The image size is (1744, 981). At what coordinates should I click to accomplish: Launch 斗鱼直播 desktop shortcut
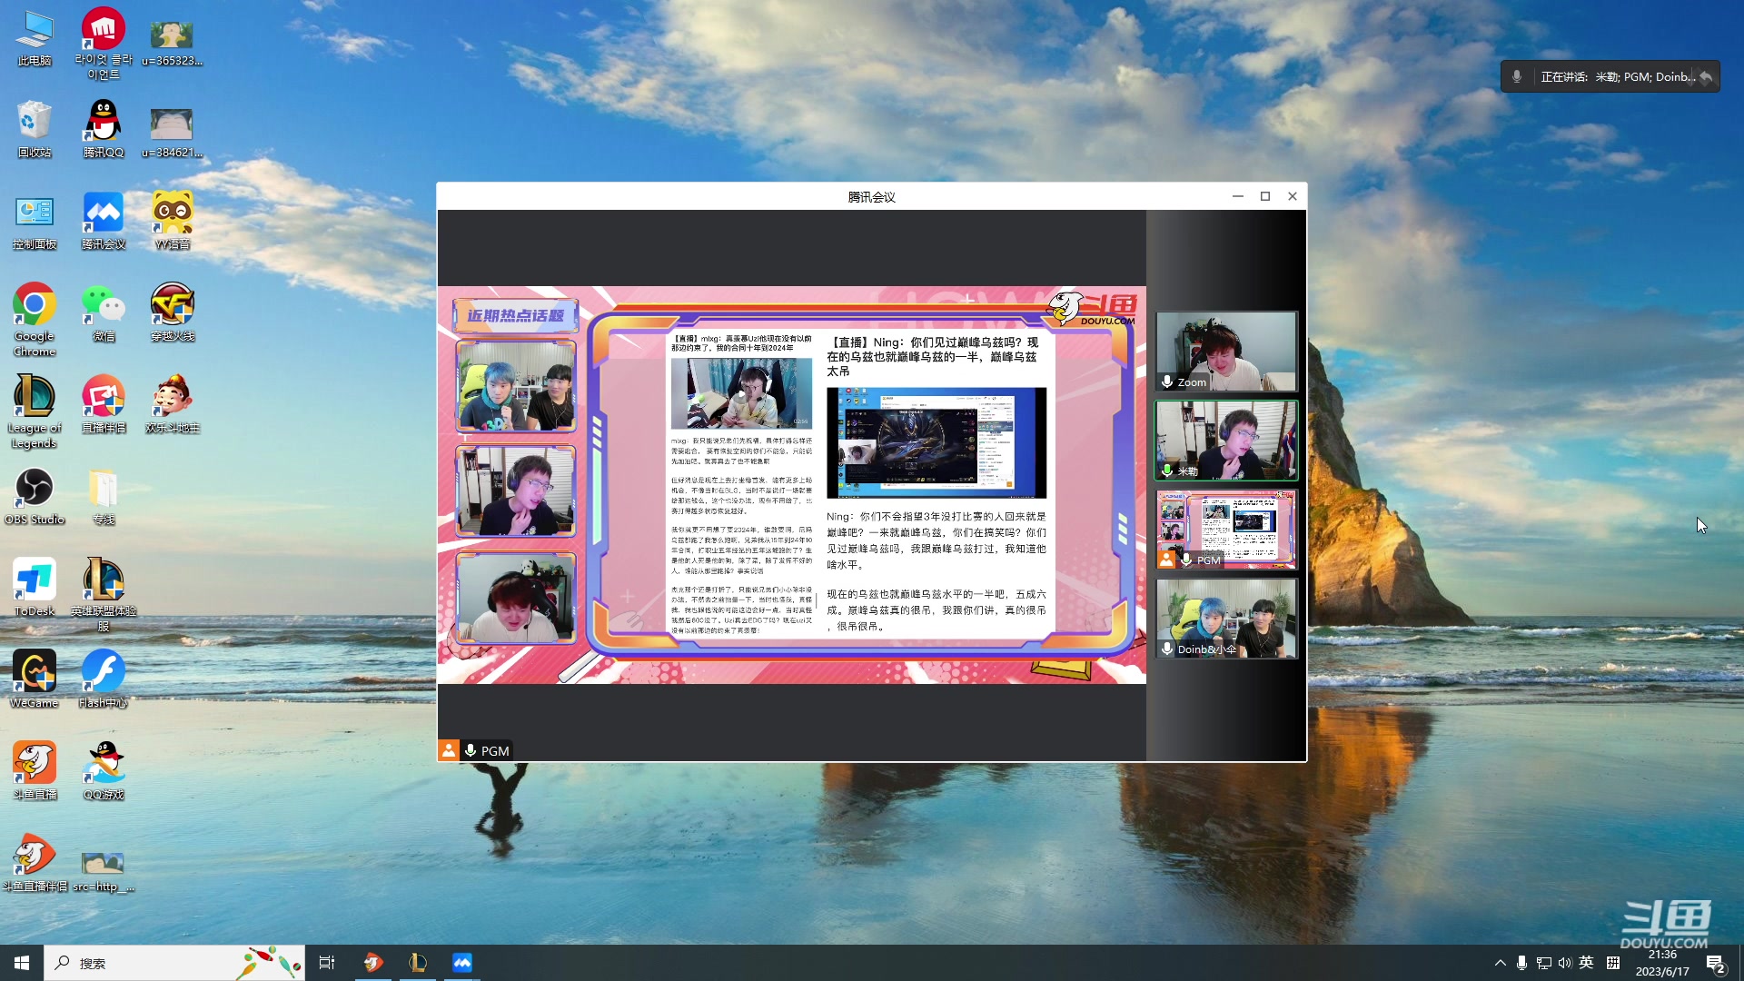(35, 771)
